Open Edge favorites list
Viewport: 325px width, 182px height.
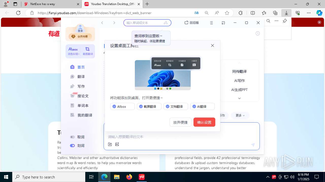264,13
